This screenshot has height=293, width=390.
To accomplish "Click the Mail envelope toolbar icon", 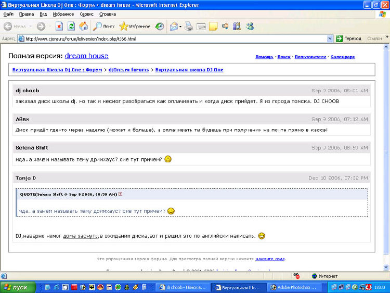I will tap(174, 26).
